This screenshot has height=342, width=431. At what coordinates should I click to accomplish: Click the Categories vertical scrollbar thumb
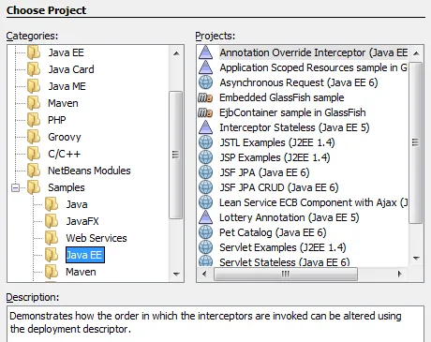click(176, 155)
